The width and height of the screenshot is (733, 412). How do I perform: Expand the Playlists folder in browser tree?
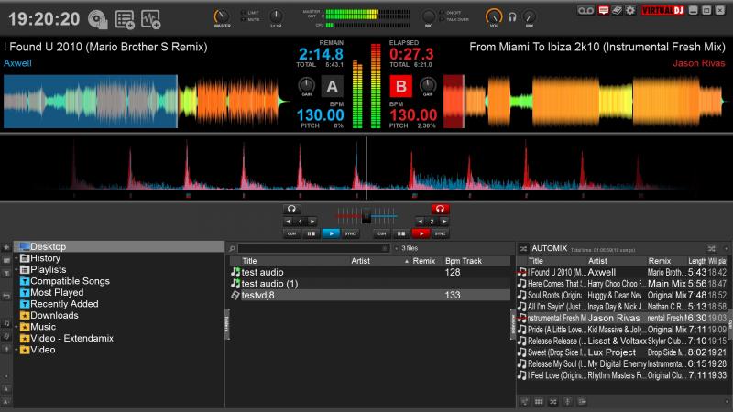coord(16,270)
